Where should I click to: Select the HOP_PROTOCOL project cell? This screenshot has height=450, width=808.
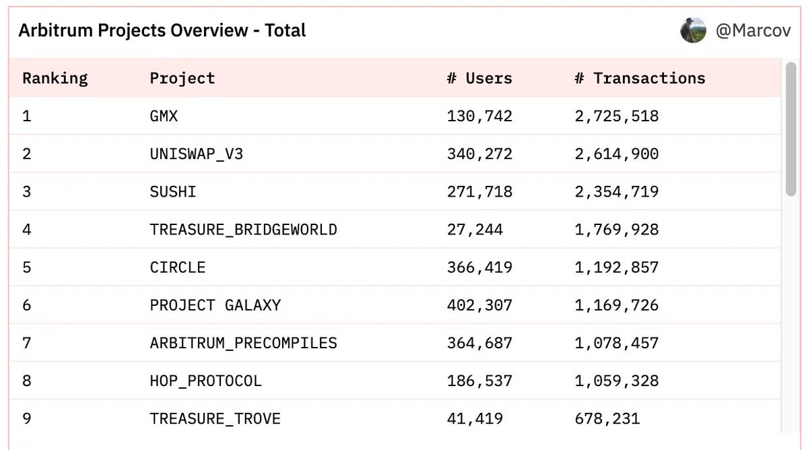[x=206, y=381]
